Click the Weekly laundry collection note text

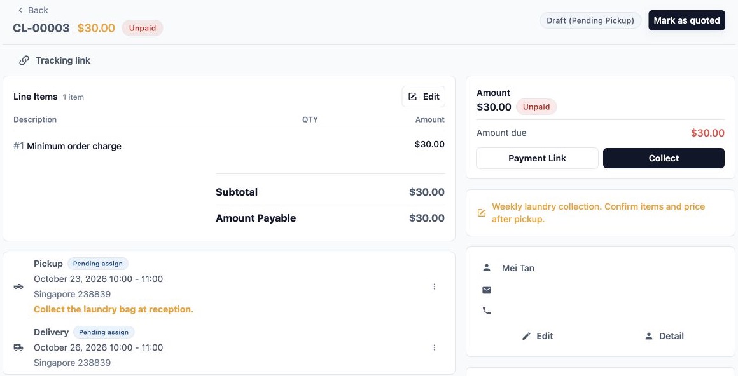pos(598,213)
